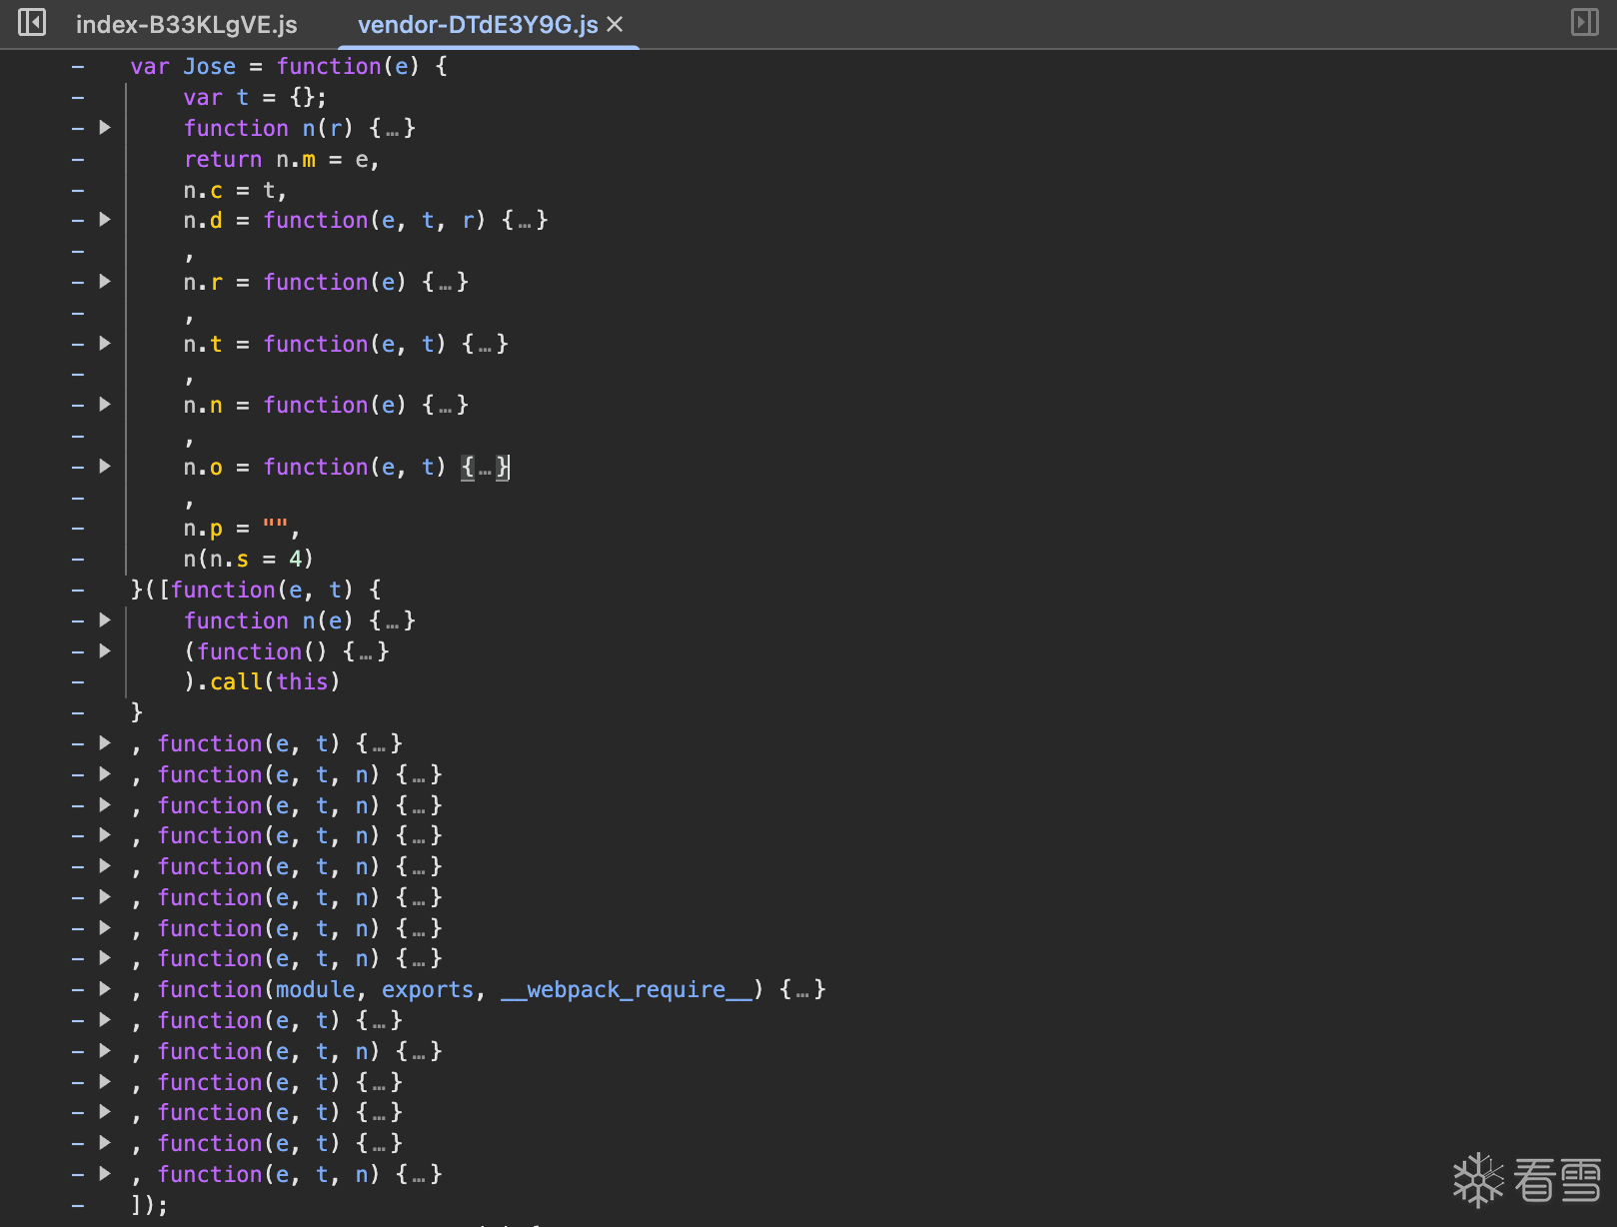Click the 'n.p = ""' line

(x=242, y=528)
